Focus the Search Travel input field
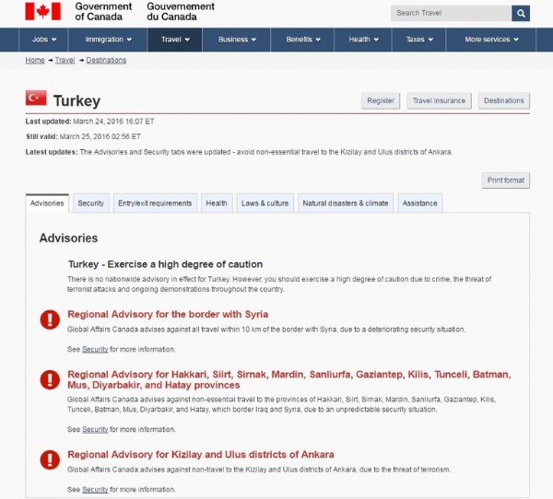Screen dimensions: 553x499 [450, 13]
